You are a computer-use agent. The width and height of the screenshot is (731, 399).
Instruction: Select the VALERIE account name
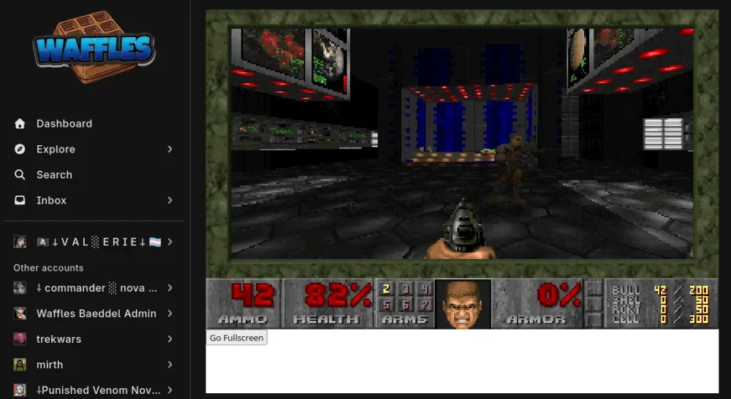point(99,242)
